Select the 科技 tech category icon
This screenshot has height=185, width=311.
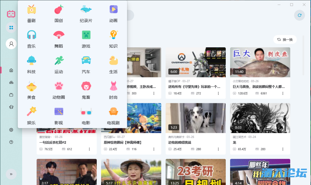pyautogui.click(x=31, y=61)
